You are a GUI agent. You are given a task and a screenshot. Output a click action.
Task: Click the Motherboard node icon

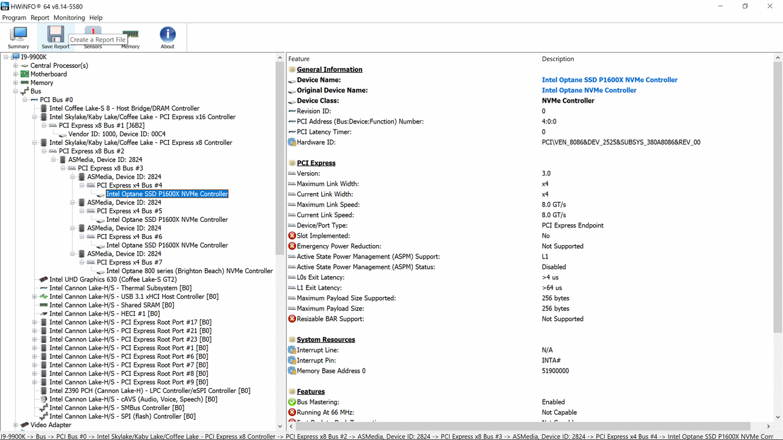(24, 74)
